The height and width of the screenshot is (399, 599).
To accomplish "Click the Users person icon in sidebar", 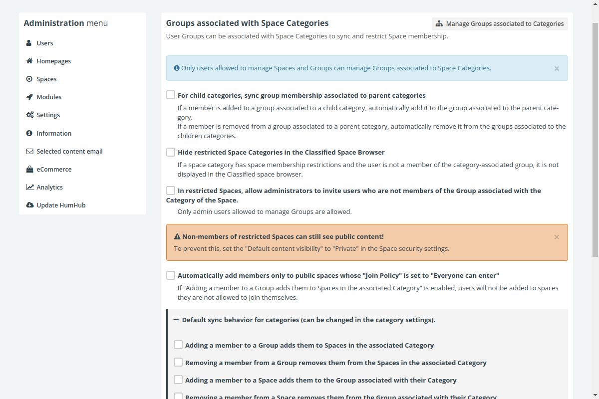I will pyautogui.click(x=29, y=43).
